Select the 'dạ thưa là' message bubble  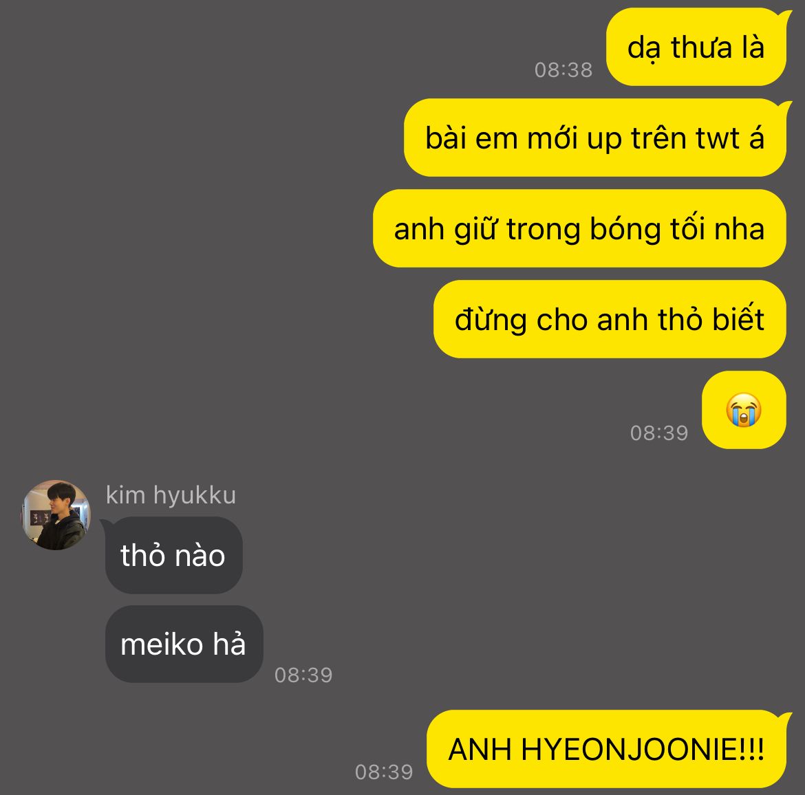coord(696,47)
